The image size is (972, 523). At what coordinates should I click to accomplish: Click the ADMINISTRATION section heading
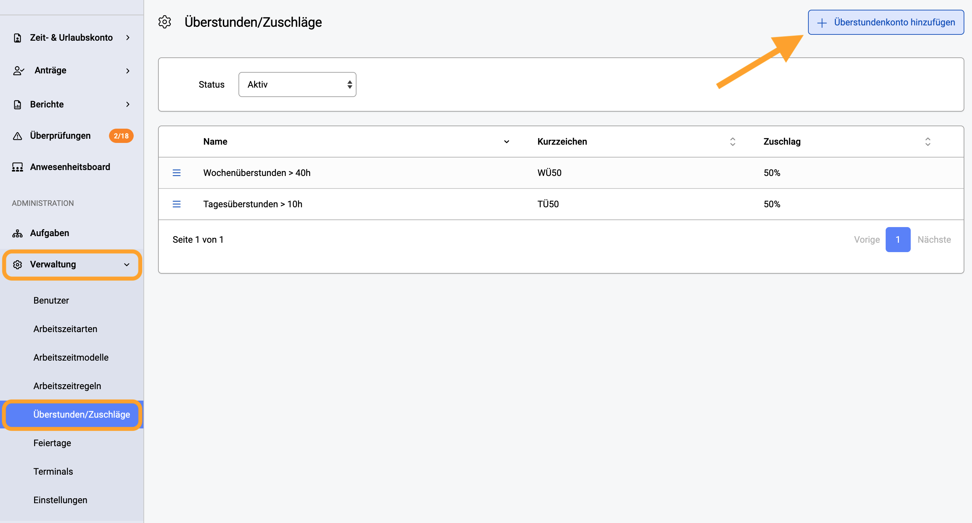coord(42,203)
